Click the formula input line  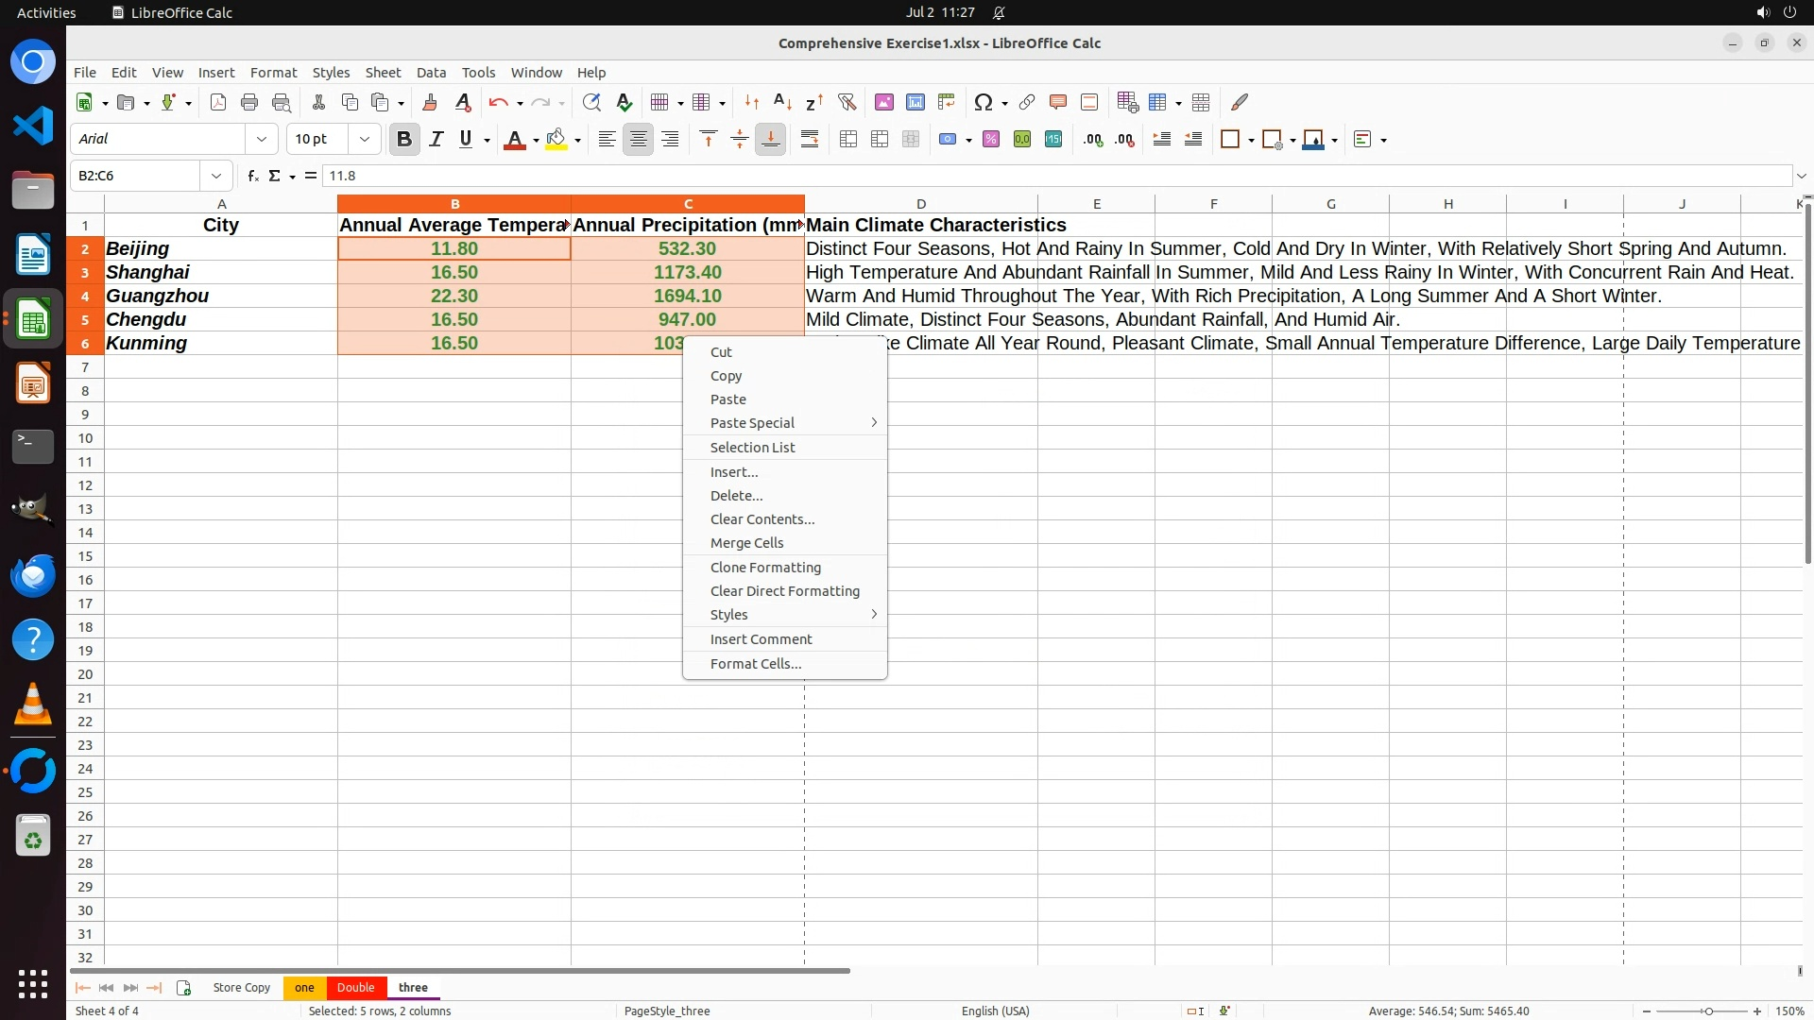pyautogui.click(x=1039, y=176)
